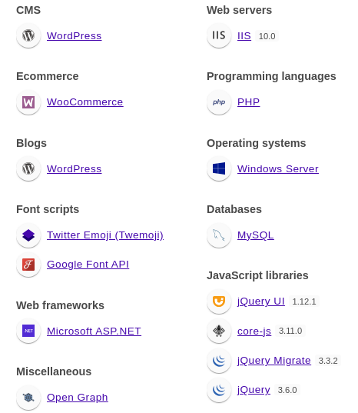Click the Open Graph icon
Screen dimensions: 358x413
tap(28, 397)
